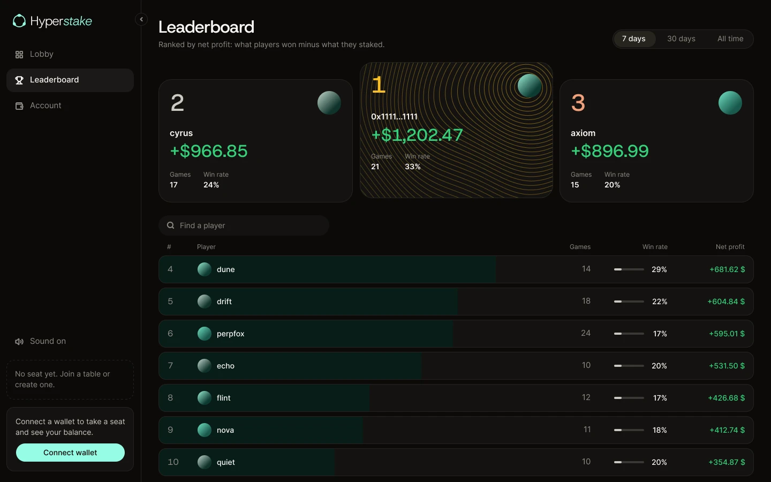Click quiet's avatar in the table
The height and width of the screenshot is (482, 771).
205,462
